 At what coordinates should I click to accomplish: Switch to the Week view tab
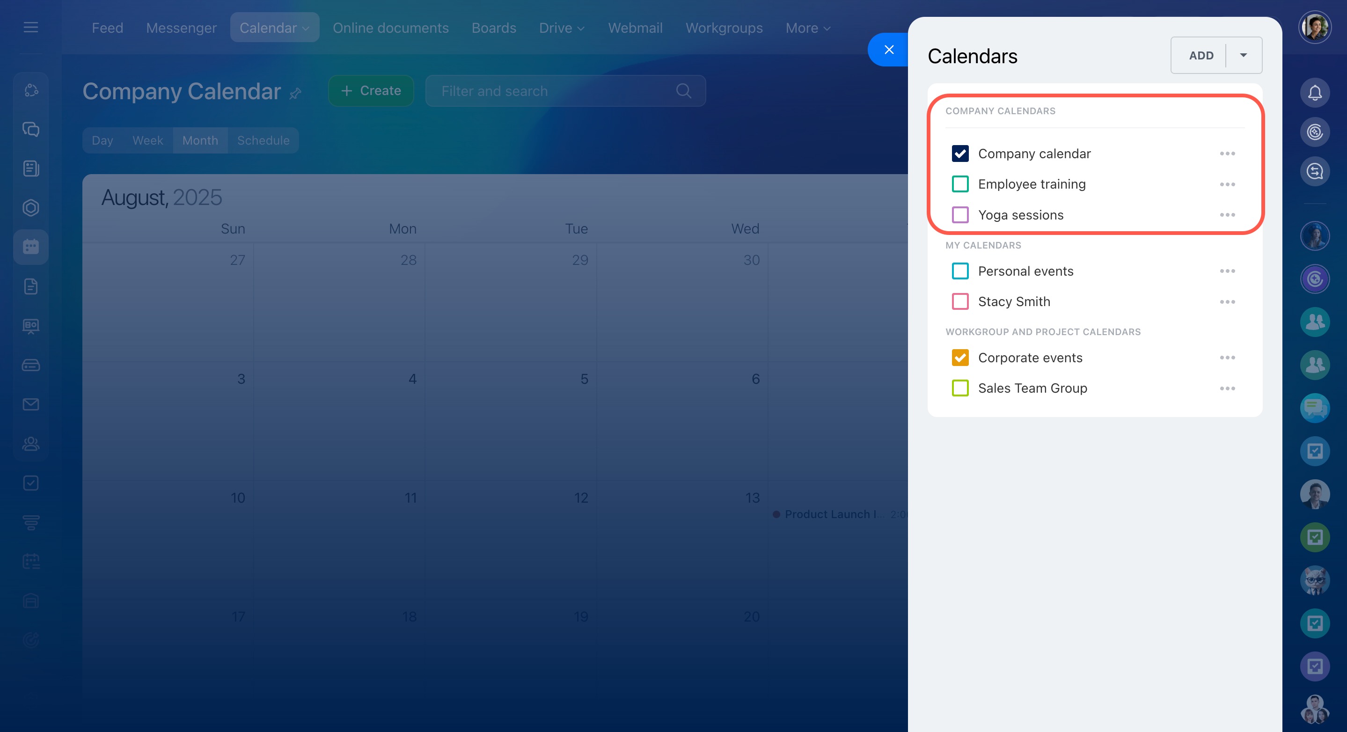coord(147,140)
